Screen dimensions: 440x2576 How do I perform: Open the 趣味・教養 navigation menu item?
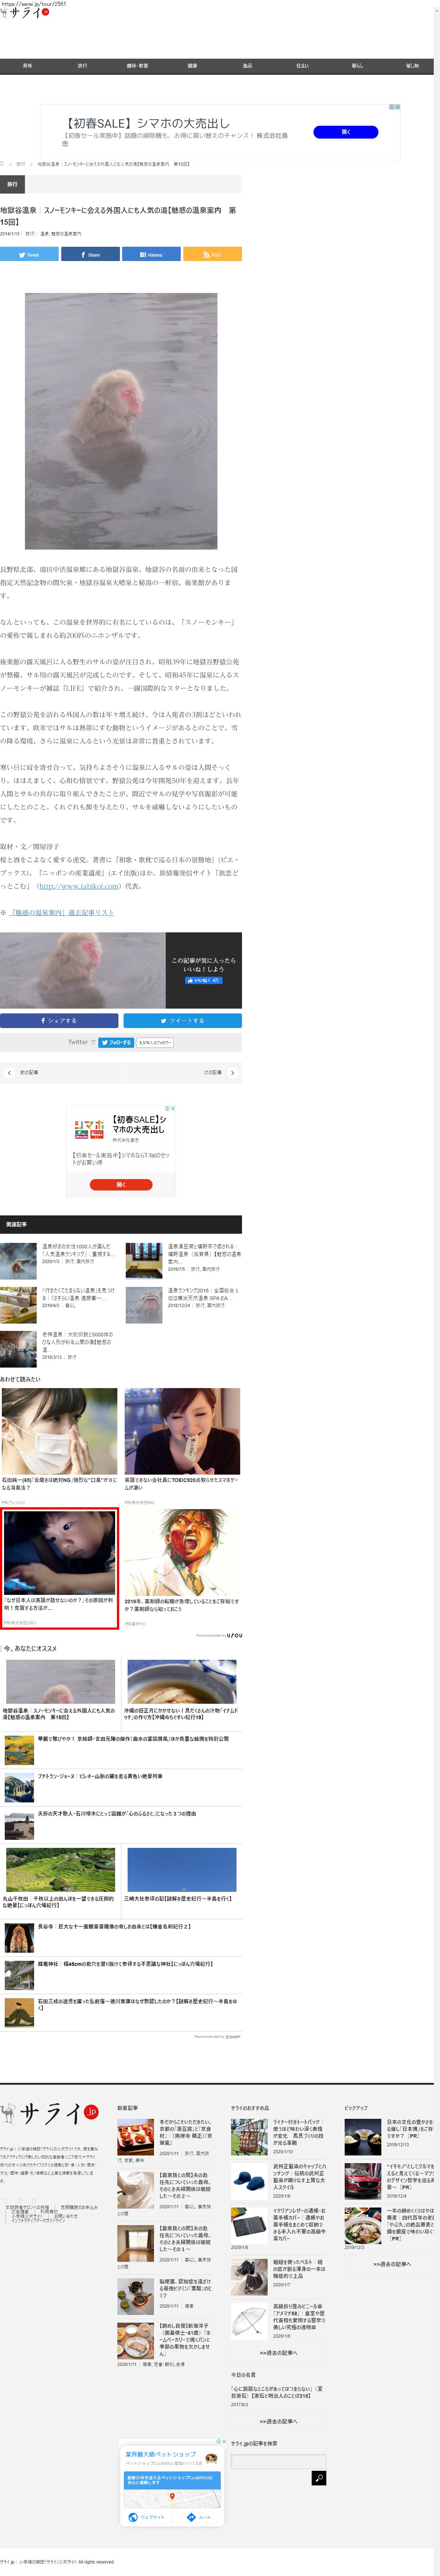click(137, 66)
